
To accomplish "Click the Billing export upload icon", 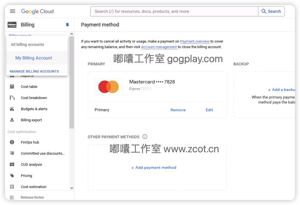I will click(12, 120).
